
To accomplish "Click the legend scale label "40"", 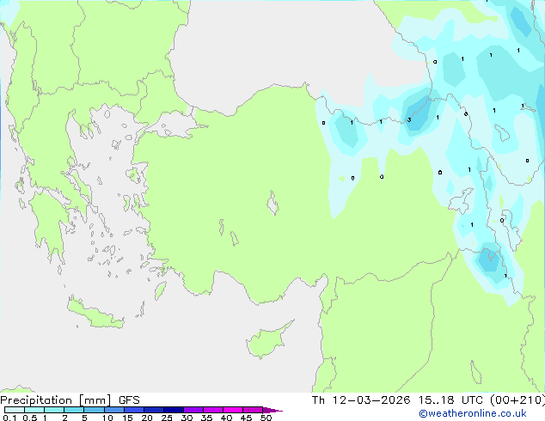I will coord(226,418).
